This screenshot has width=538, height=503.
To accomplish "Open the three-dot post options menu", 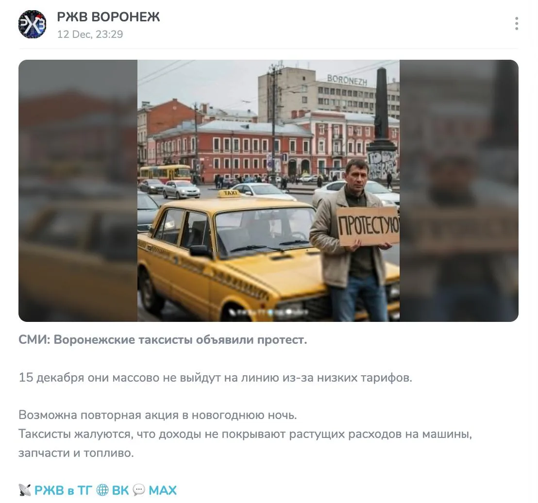I will [516, 23].
